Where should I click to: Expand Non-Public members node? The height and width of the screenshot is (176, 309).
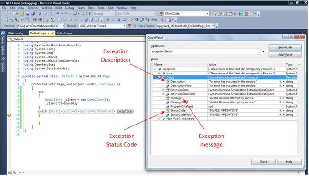tap(159, 119)
